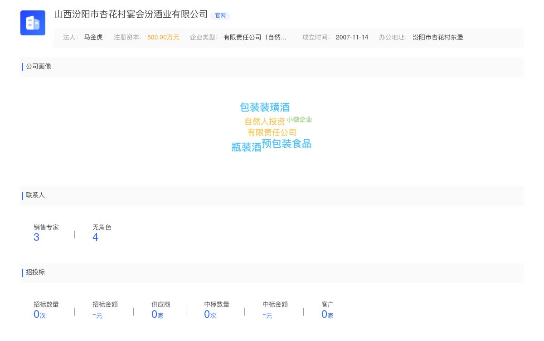Click the 中标金额 value
Screen dimensions: 544x341
tap(267, 315)
